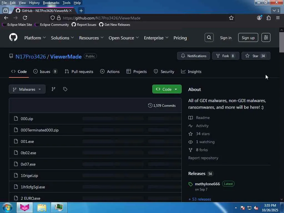This screenshot has height=213, width=284.
Task: Switch to the Projects tab
Action: (136, 72)
